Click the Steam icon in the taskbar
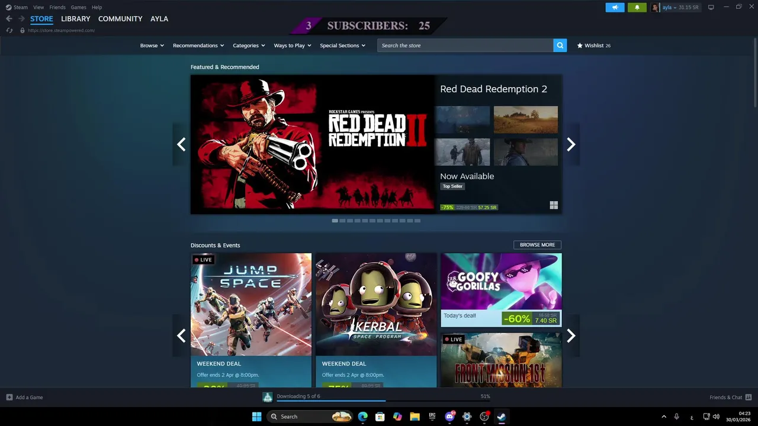 (x=502, y=417)
